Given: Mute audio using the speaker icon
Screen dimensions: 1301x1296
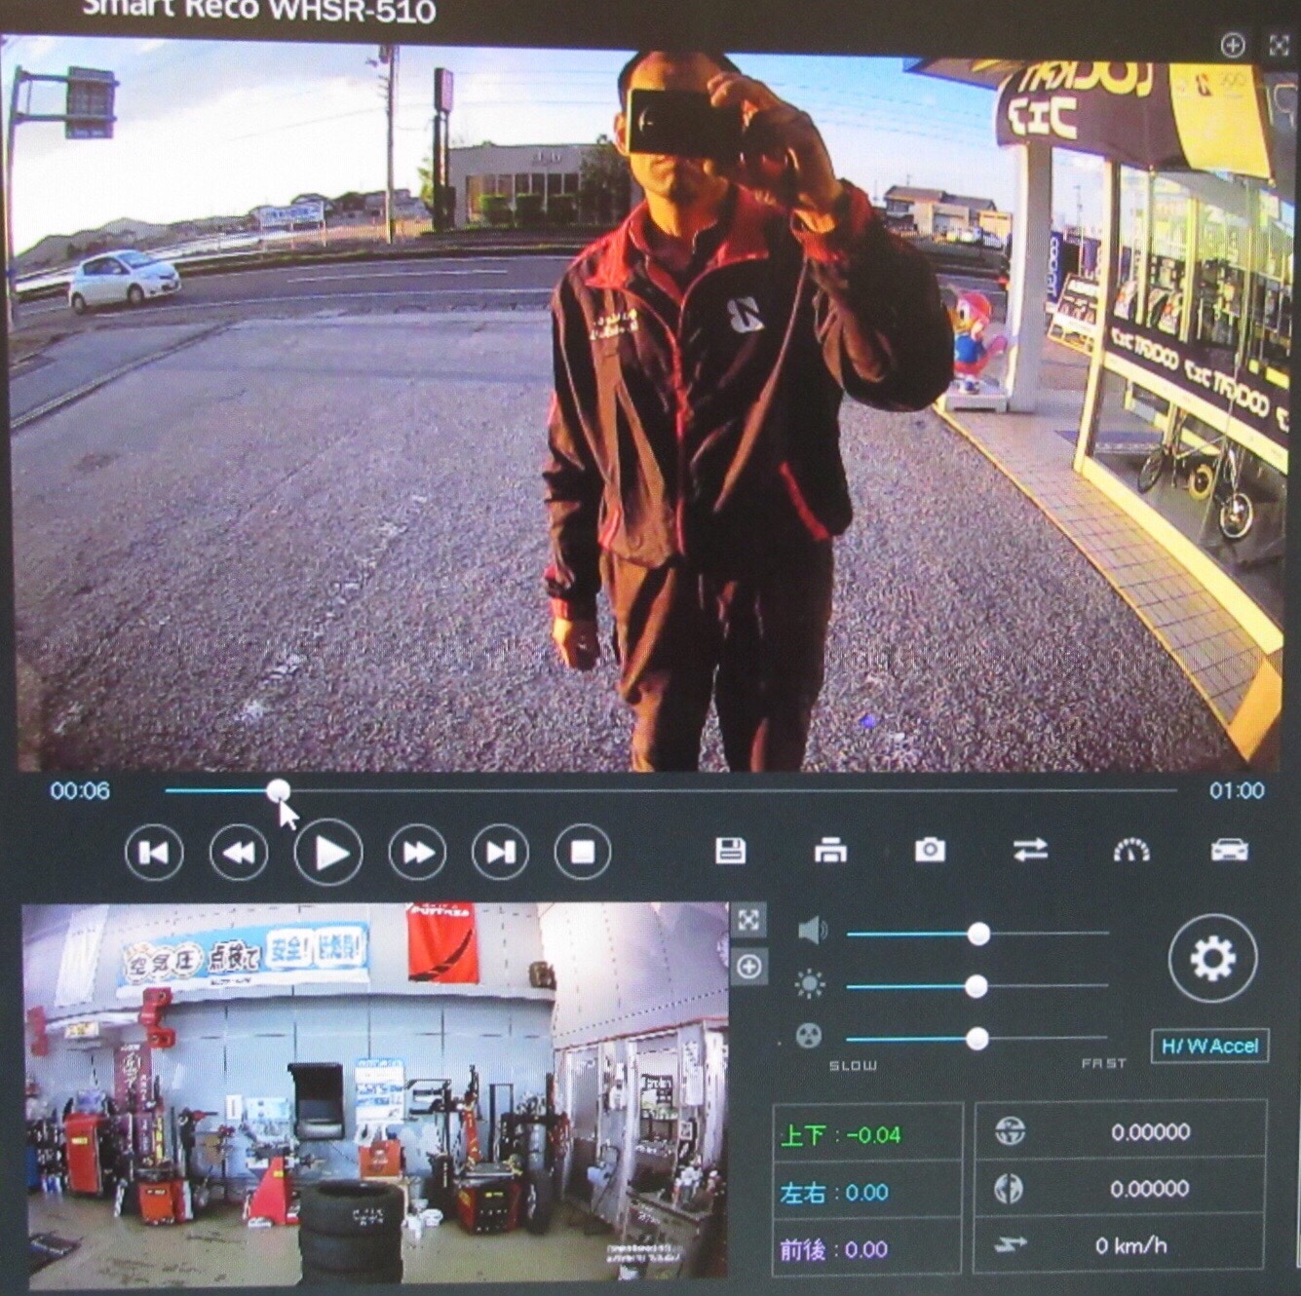Looking at the screenshot, I should pos(812,932).
